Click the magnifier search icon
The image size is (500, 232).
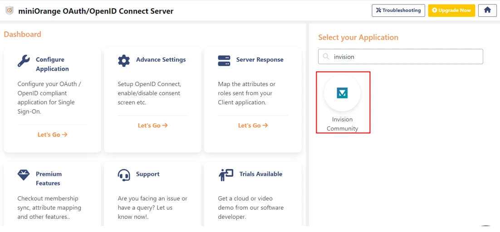[326, 57]
